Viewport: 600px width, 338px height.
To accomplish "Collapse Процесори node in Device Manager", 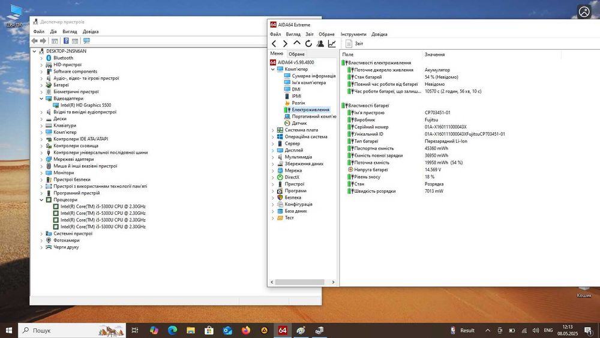I will tap(41, 200).
